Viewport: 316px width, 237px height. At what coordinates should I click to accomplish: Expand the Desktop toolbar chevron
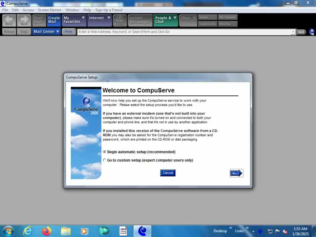tap(231, 228)
